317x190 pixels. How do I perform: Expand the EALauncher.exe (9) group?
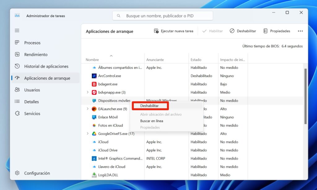click(88, 109)
